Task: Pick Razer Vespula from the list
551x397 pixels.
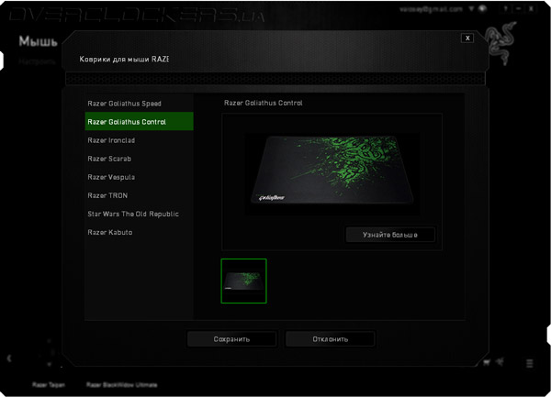Action: coord(140,177)
